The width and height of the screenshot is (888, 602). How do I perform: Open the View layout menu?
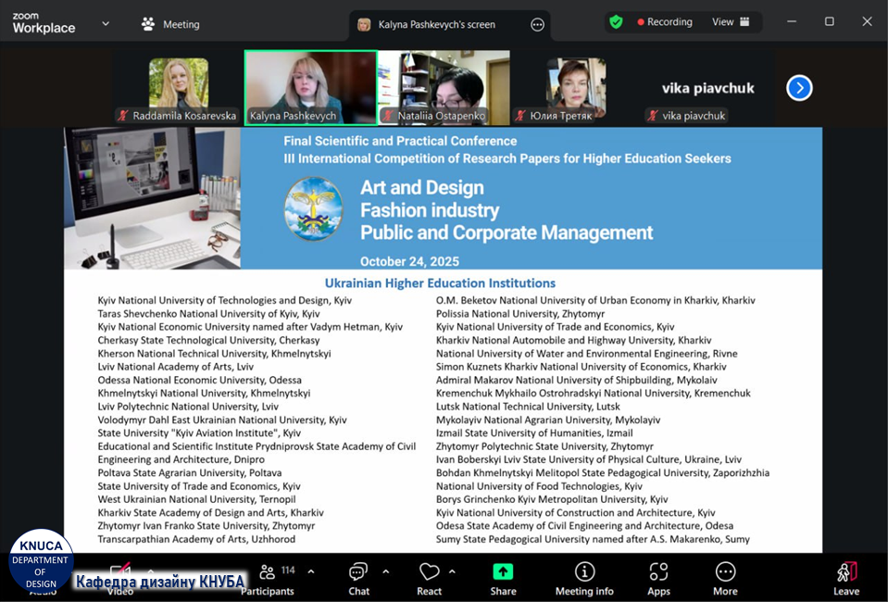tap(731, 22)
